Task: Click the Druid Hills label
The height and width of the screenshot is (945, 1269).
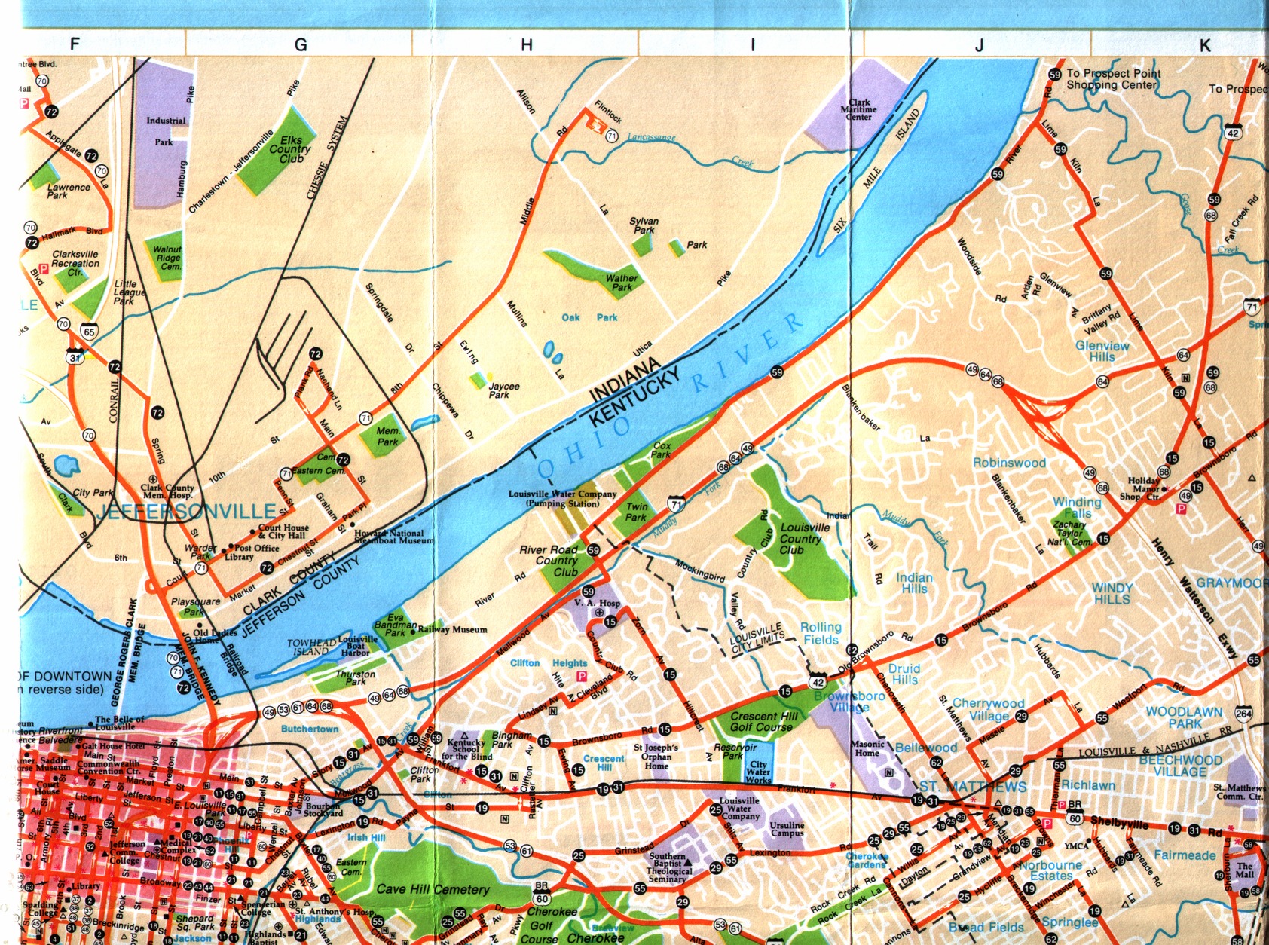Action: tap(904, 674)
